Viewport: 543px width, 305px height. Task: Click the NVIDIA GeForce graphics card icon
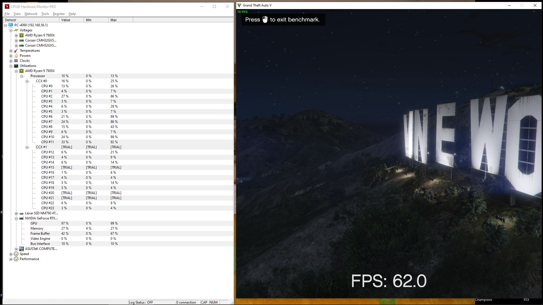(x=21, y=218)
